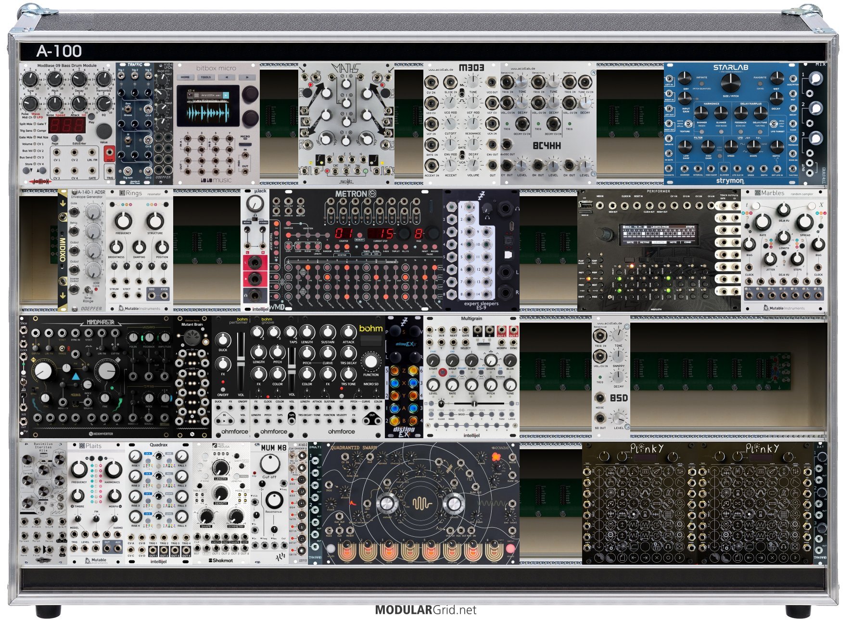Click the red LED display on ModBase 09
Viewport: 852px width, 620px height.
[66, 125]
